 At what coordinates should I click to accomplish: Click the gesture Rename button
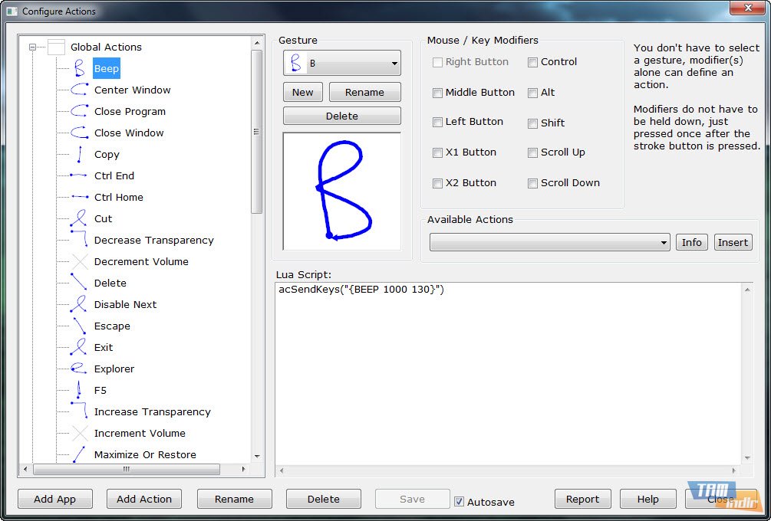(365, 92)
